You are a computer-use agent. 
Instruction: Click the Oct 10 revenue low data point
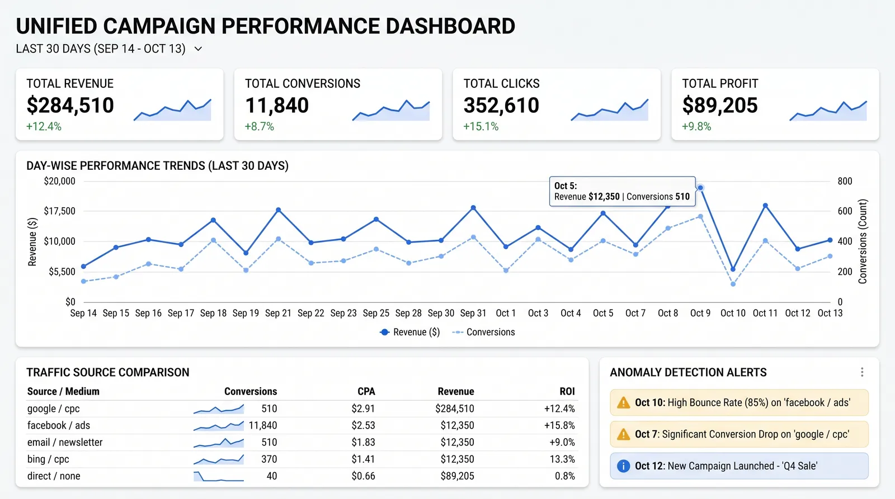click(733, 269)
